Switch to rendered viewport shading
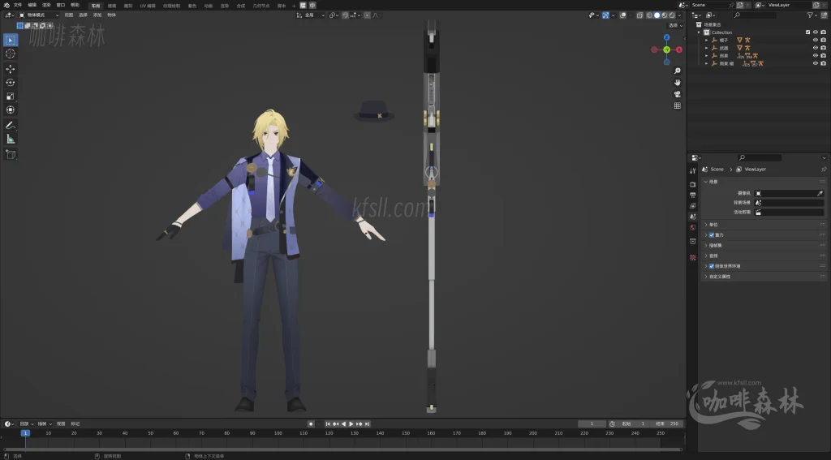 click(671, 15)
